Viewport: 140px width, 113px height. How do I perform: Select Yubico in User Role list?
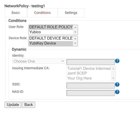click(x=51, y=32)
